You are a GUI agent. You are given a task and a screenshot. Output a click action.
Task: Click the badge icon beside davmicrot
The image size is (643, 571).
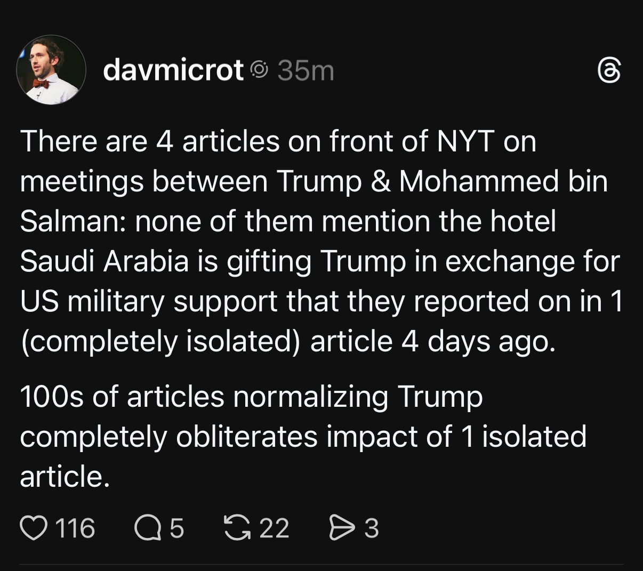point(260,70)
